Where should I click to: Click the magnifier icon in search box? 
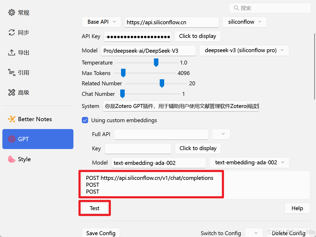[x=236, y=8]
